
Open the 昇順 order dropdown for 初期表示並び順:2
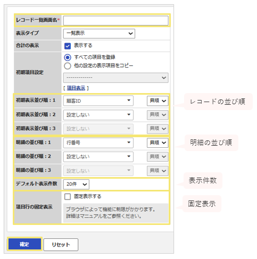(157, 115)
